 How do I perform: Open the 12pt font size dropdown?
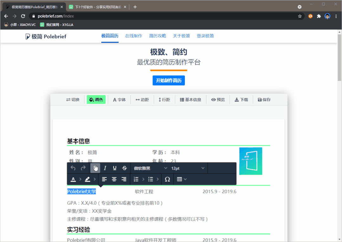(x=188, y=168)
